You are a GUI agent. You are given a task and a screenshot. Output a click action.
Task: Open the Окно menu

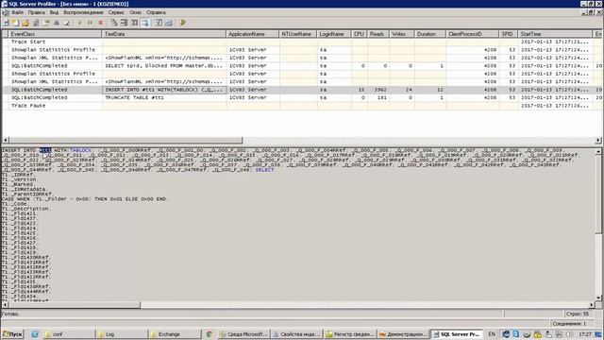pos(135,12)
